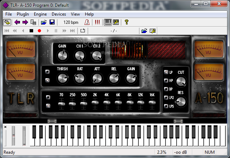The image size is (230, 158).
Task: Click the 70 Hz EQ slider
Action: click(x=61, y=104)
